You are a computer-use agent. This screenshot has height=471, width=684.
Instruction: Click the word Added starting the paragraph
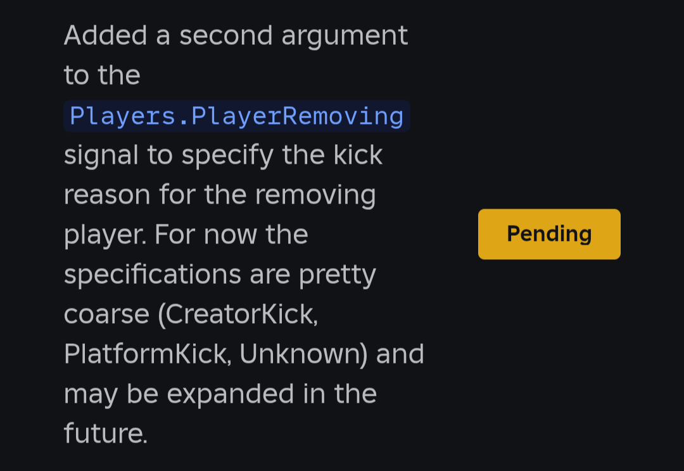click(x=105, y=35)
